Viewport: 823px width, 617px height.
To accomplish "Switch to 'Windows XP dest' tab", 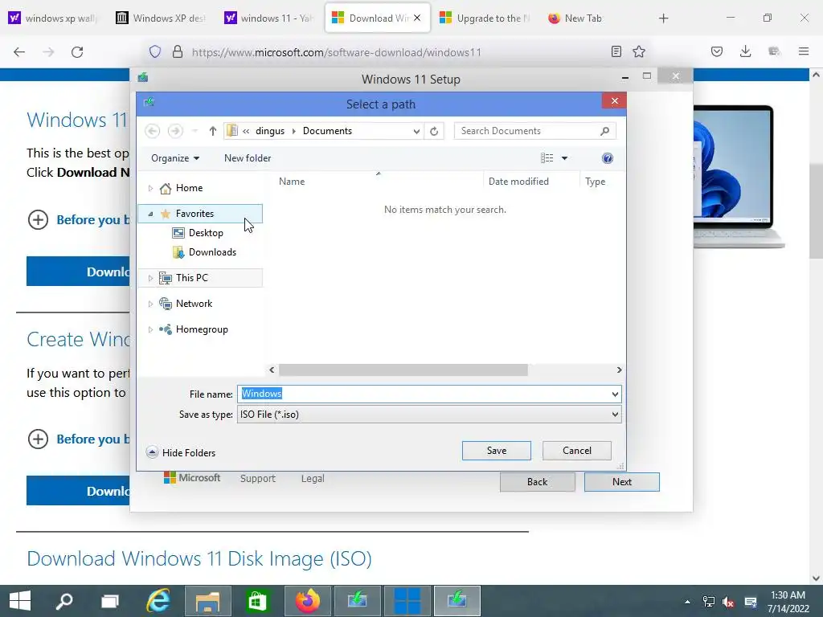I will [162, 18].
